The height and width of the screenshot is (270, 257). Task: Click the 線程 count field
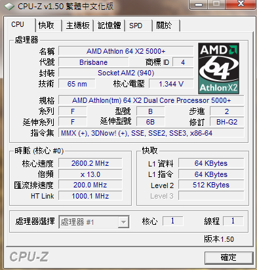coord(233,221)
